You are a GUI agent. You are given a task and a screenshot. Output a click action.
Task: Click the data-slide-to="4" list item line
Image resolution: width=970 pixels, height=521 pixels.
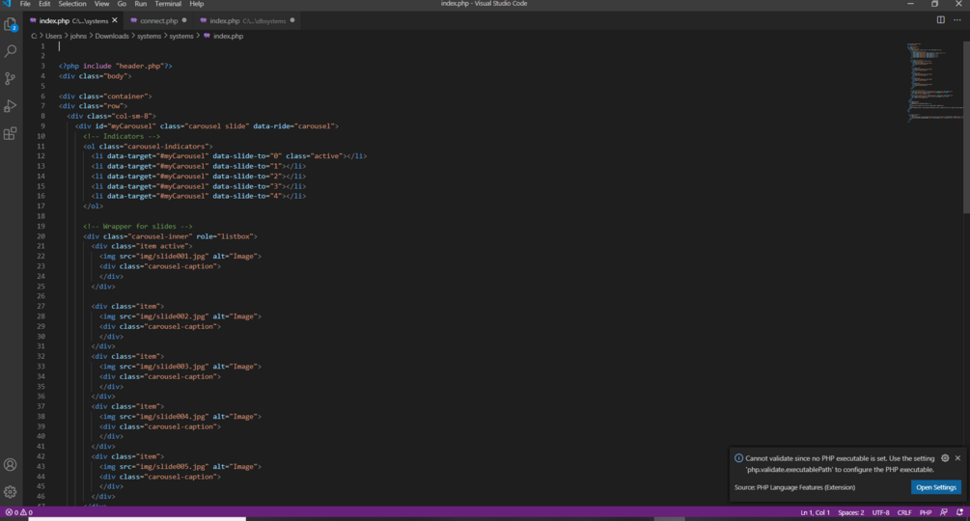199,196
